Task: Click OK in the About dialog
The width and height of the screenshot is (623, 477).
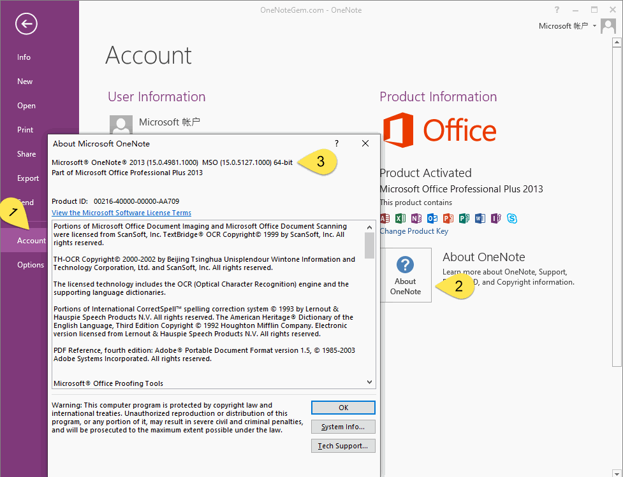Action: [343, 408]
